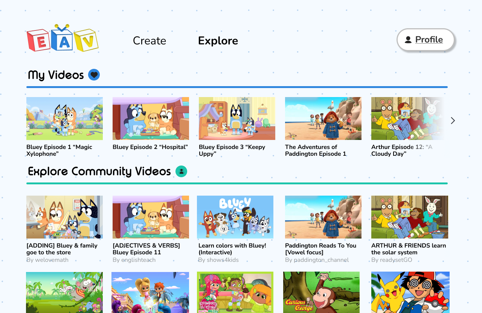Screen dimensions: 482x313
Task: Click title text Bluey Episode 2 "Hospital"
Action: [x=150, y=147]
